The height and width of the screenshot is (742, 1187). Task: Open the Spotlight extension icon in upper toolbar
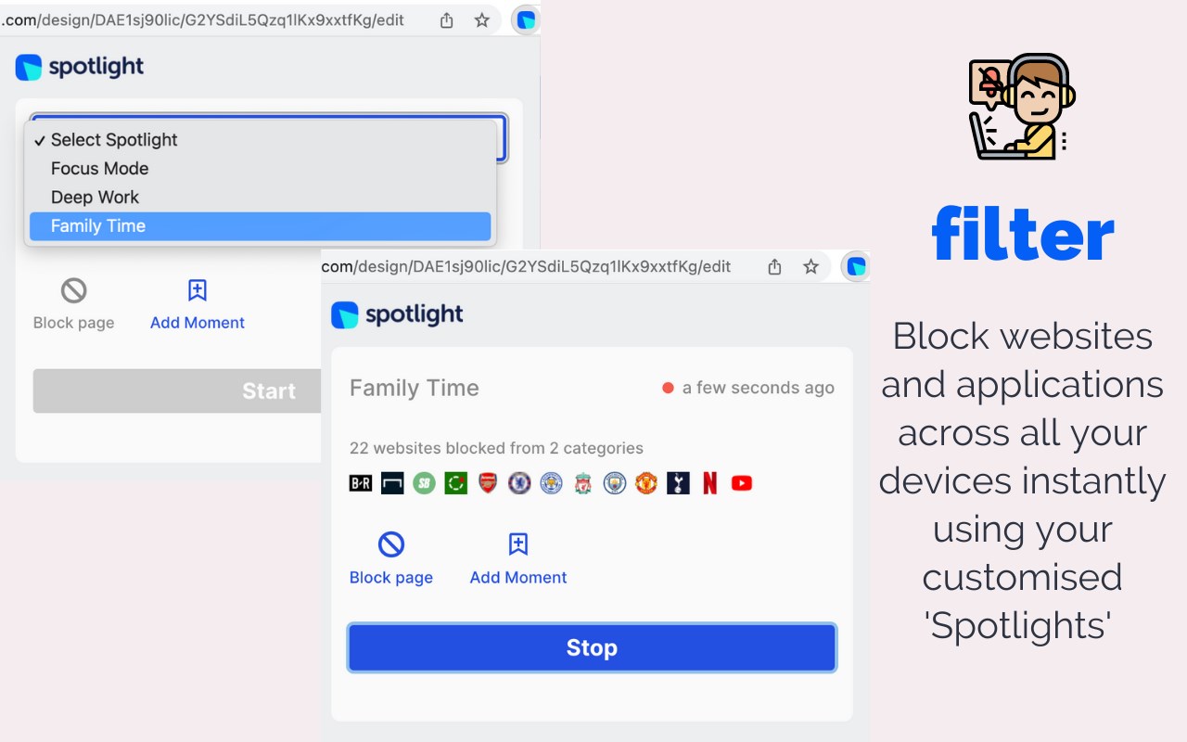coord(526,20)
